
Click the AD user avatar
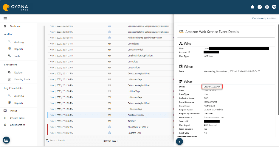(274, 7)
